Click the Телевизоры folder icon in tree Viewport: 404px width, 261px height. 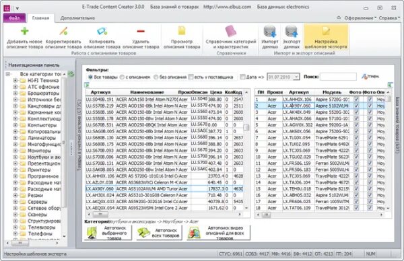click(x=23, y=227)
